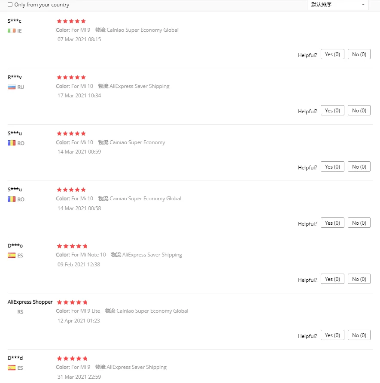The image size is (380, 383).
Task: Click reviewer name R***v
Action: pos(15,77)
